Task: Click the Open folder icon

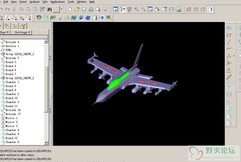Action: coord(77,9)
